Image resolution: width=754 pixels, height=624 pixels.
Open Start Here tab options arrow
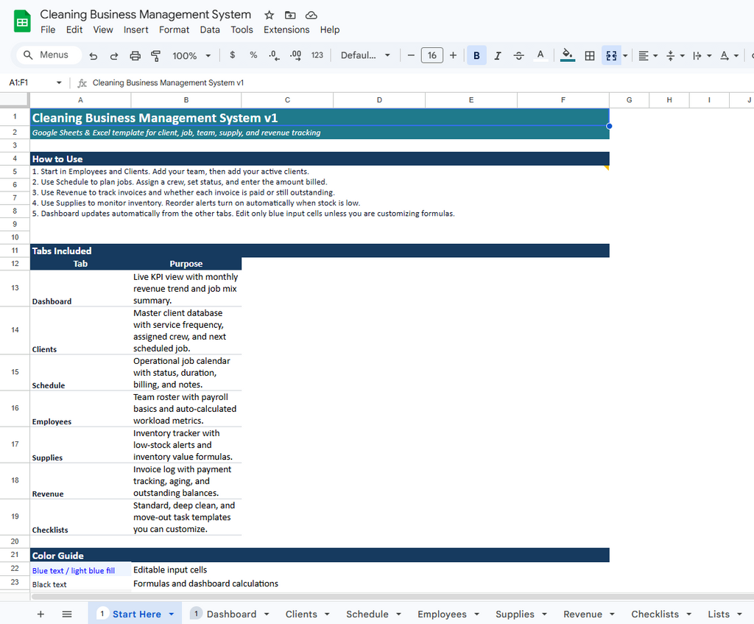(x=172, y=614)
